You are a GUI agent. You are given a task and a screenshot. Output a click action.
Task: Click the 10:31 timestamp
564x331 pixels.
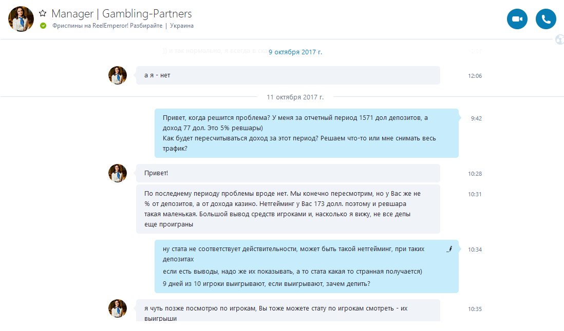click(475, 194)
